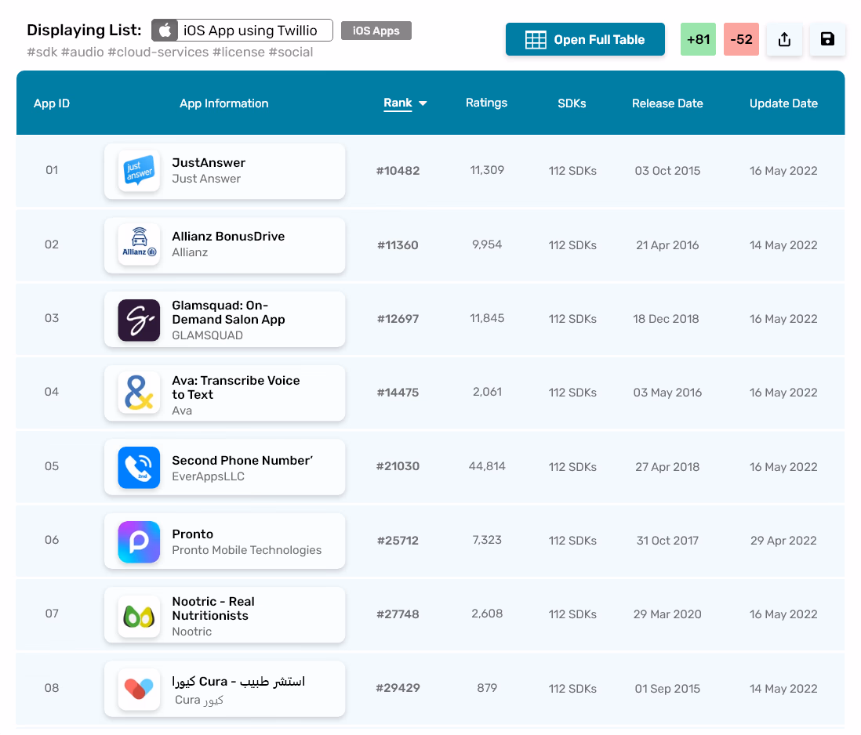Click the Cura heart app icon
The image size is (861, 735).
coord(139,689)
